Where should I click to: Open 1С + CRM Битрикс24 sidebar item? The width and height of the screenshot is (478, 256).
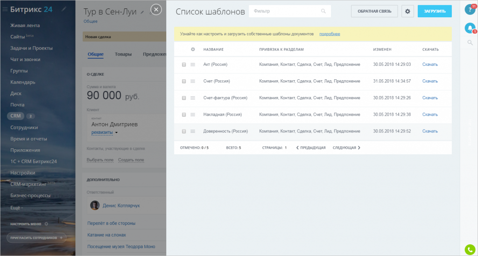pos(34,161)
